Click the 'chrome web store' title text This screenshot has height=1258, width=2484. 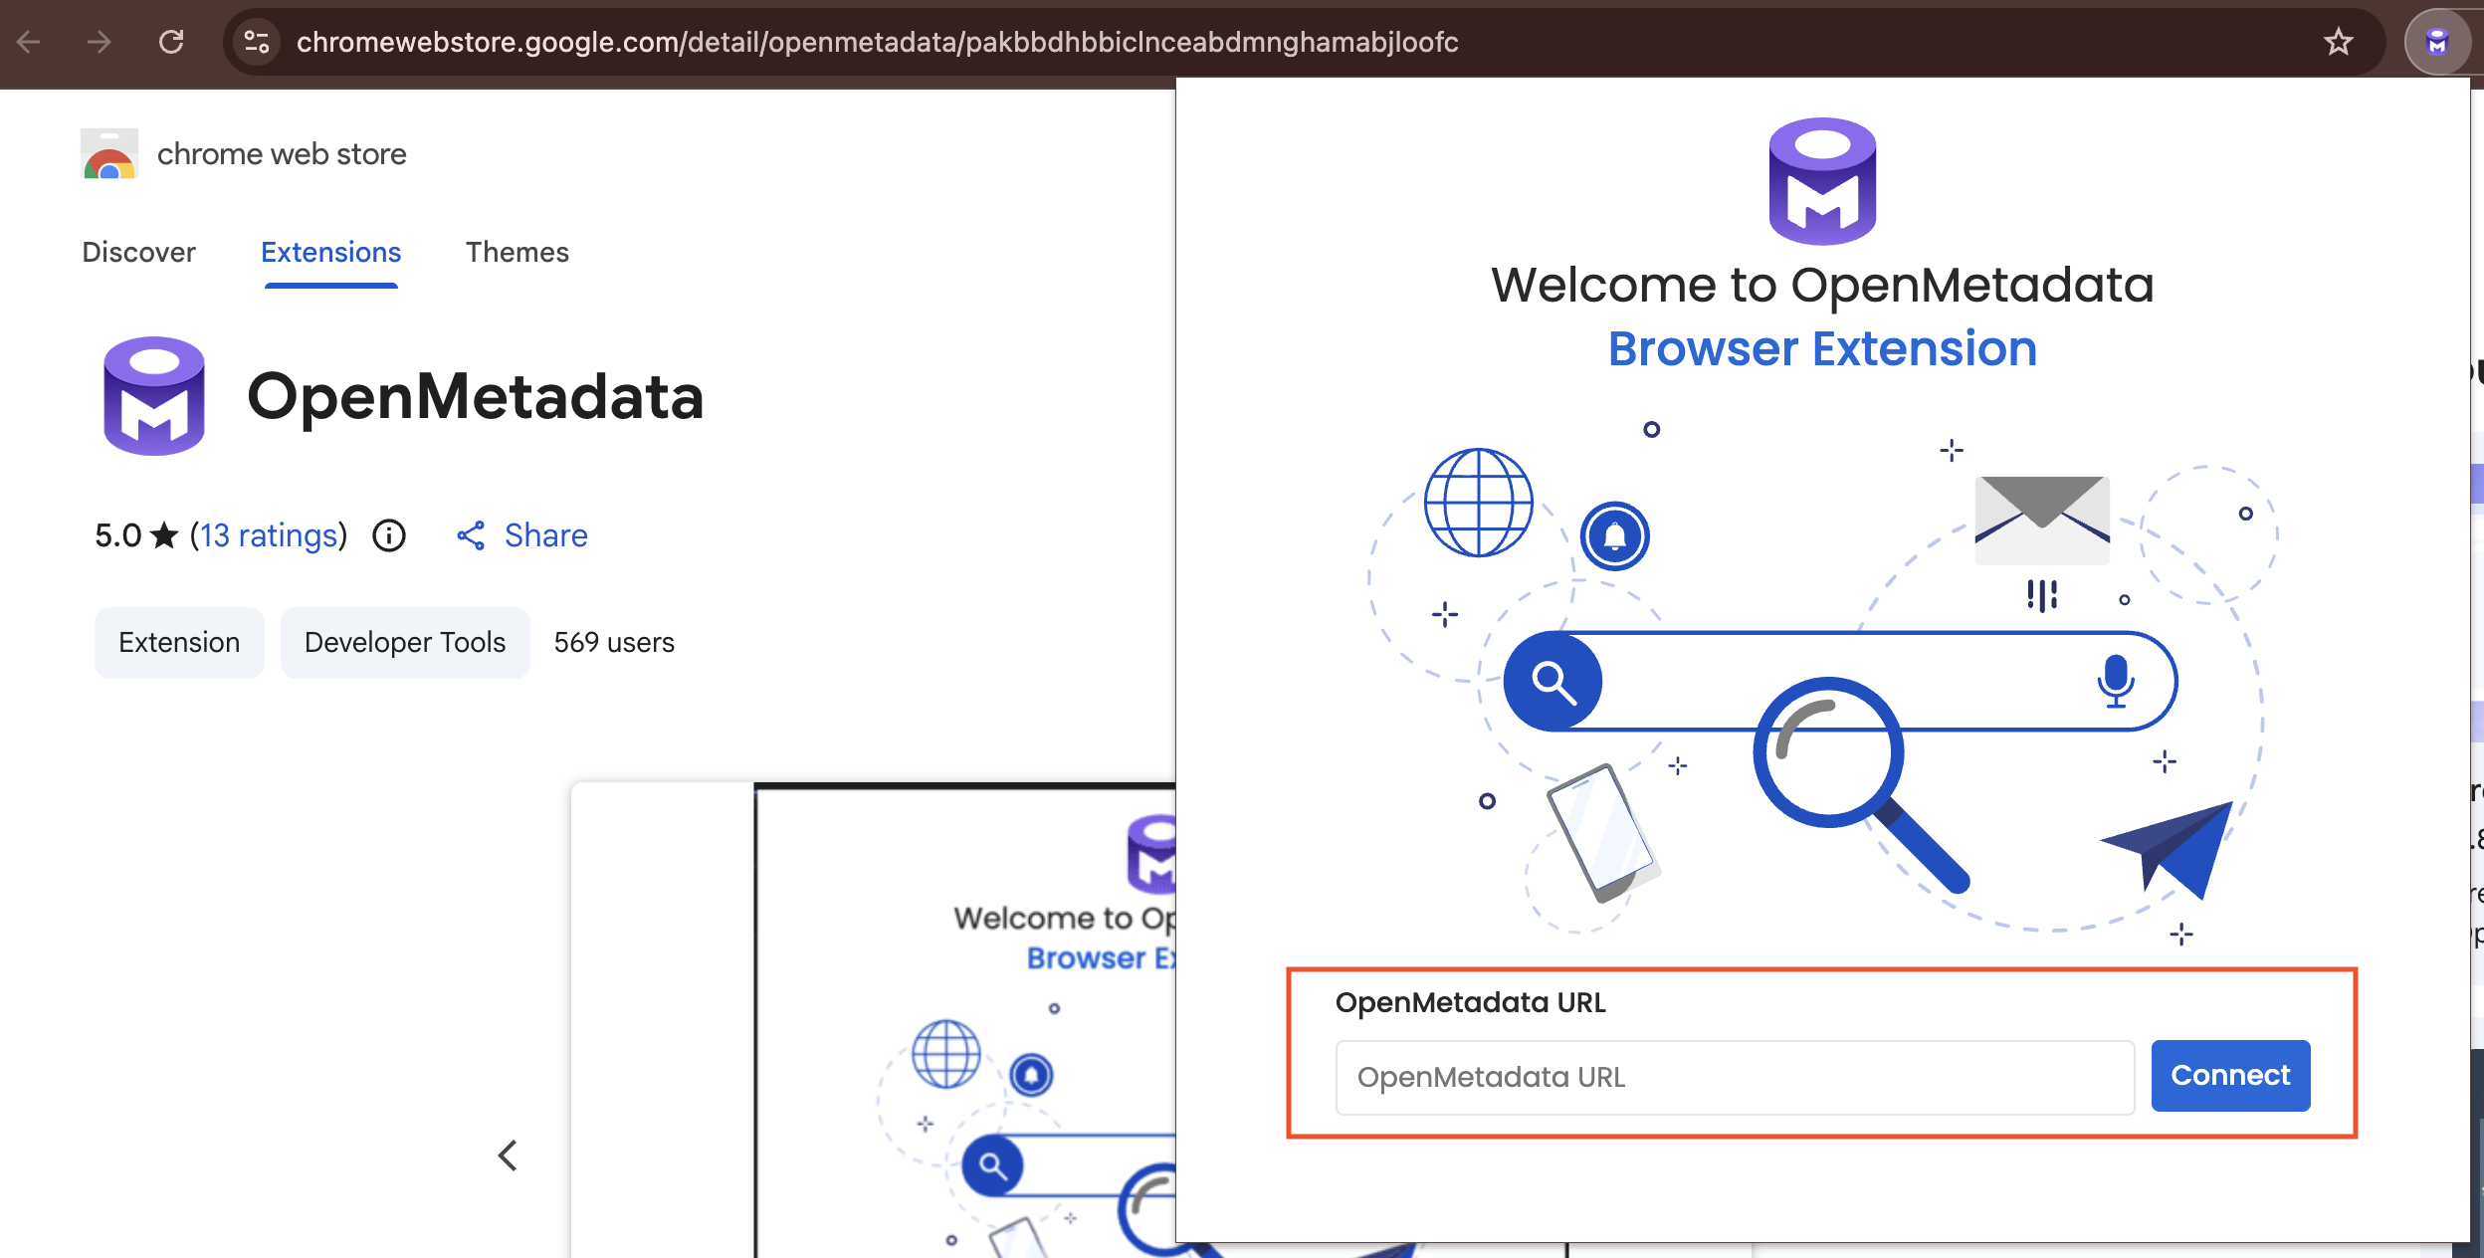282,154
